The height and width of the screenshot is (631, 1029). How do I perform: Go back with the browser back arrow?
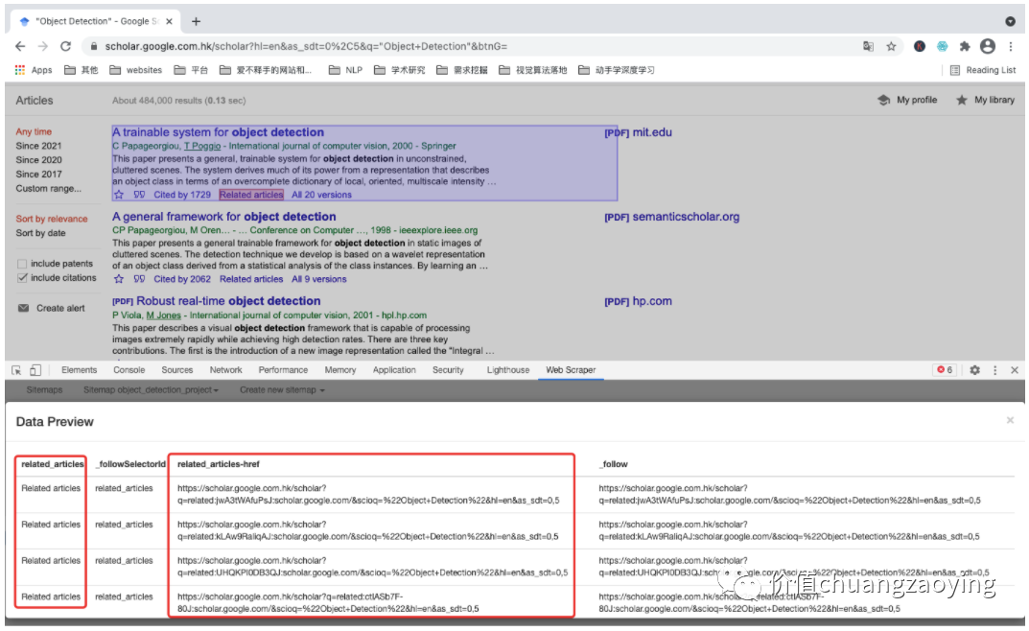coord(20,47)
